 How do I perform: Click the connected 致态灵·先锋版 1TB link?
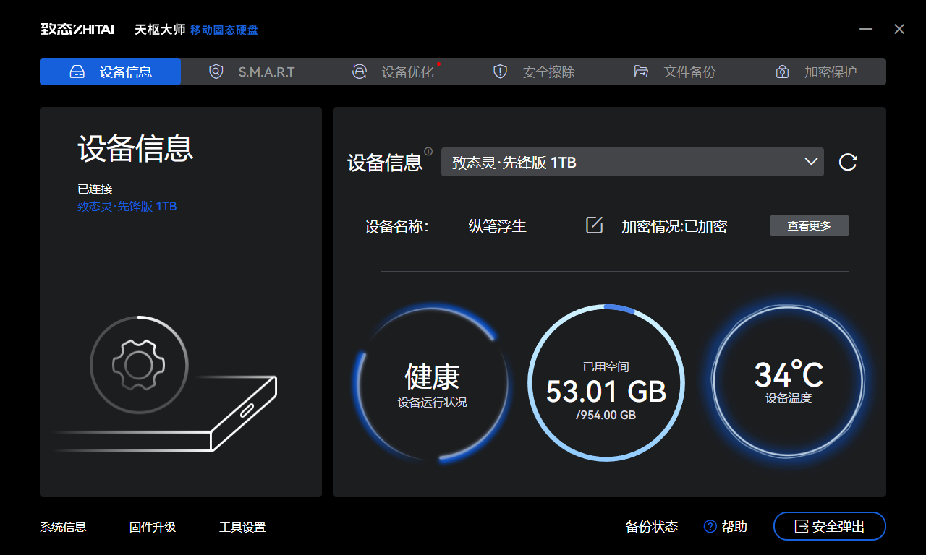click(x=129, y=206)
